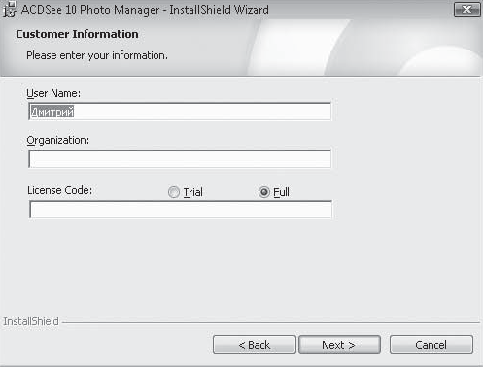Click the License Code label
The width and height of the screenshot is (483, 367).
59,190
